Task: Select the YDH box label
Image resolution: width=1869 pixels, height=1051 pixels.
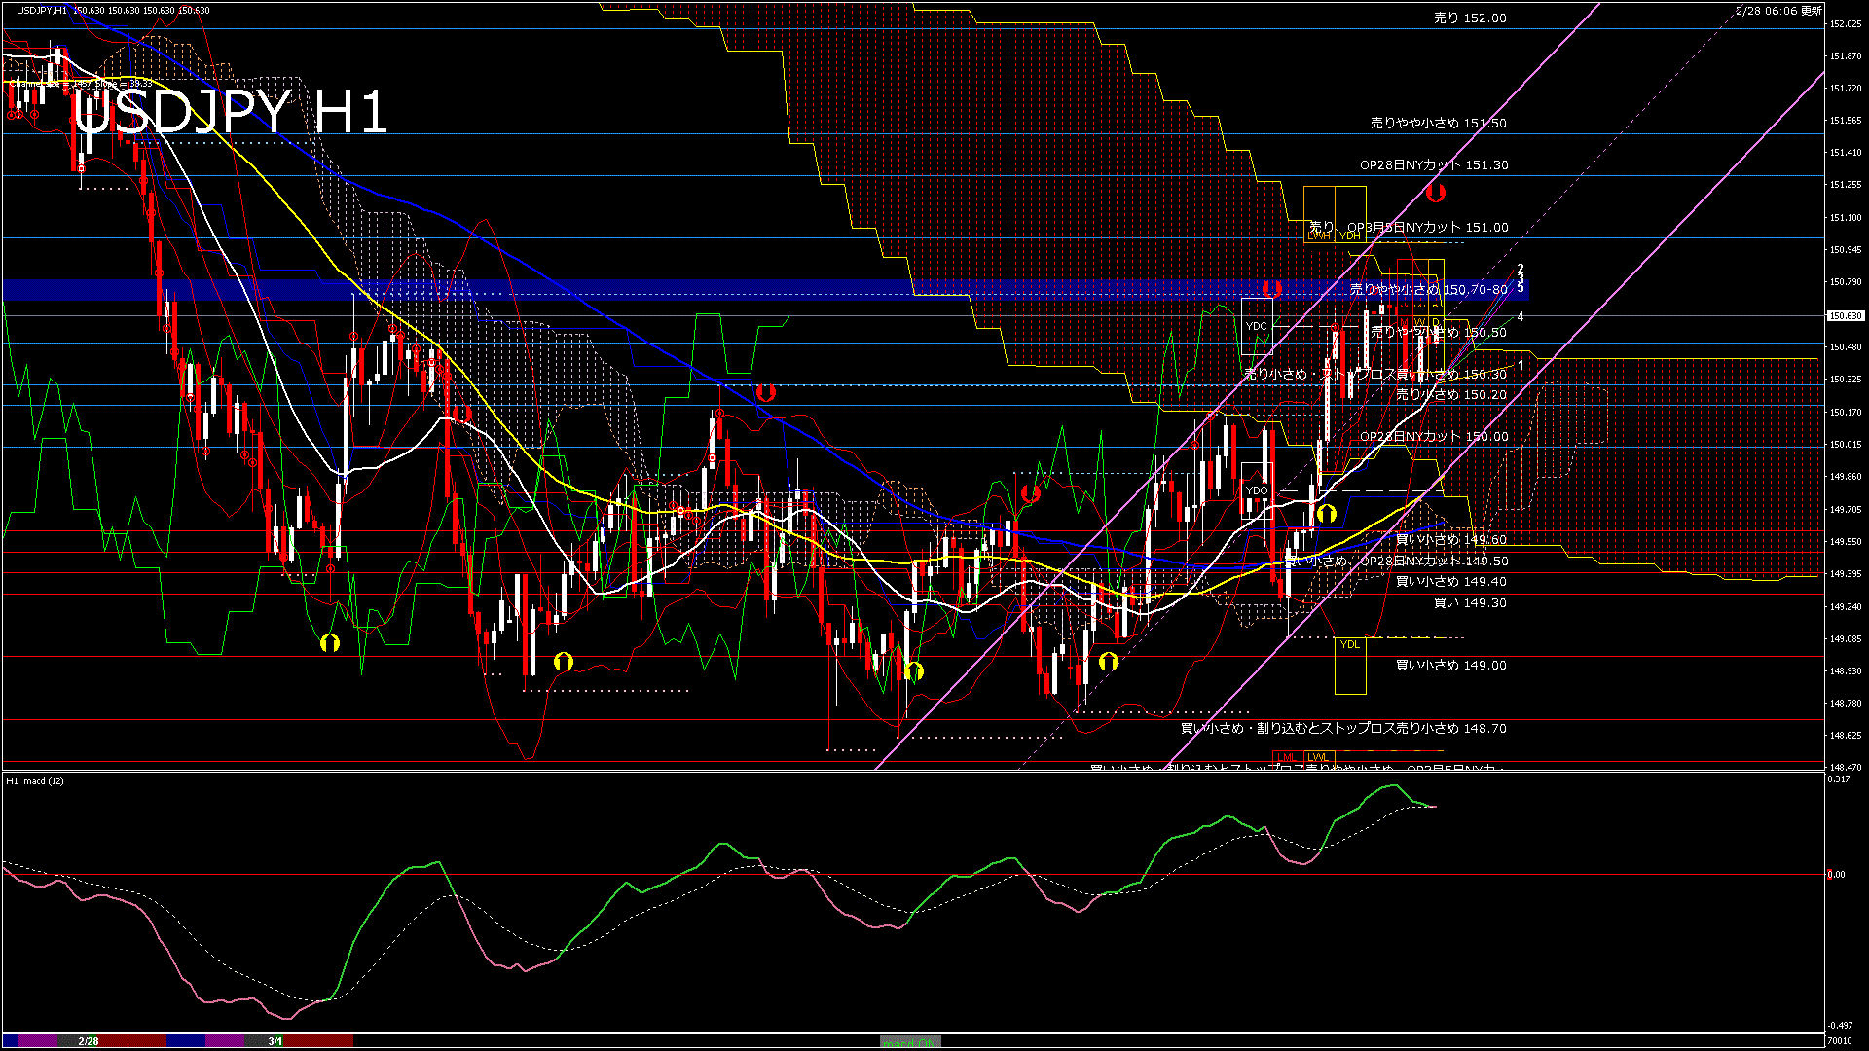Action: click(1350, 236)
